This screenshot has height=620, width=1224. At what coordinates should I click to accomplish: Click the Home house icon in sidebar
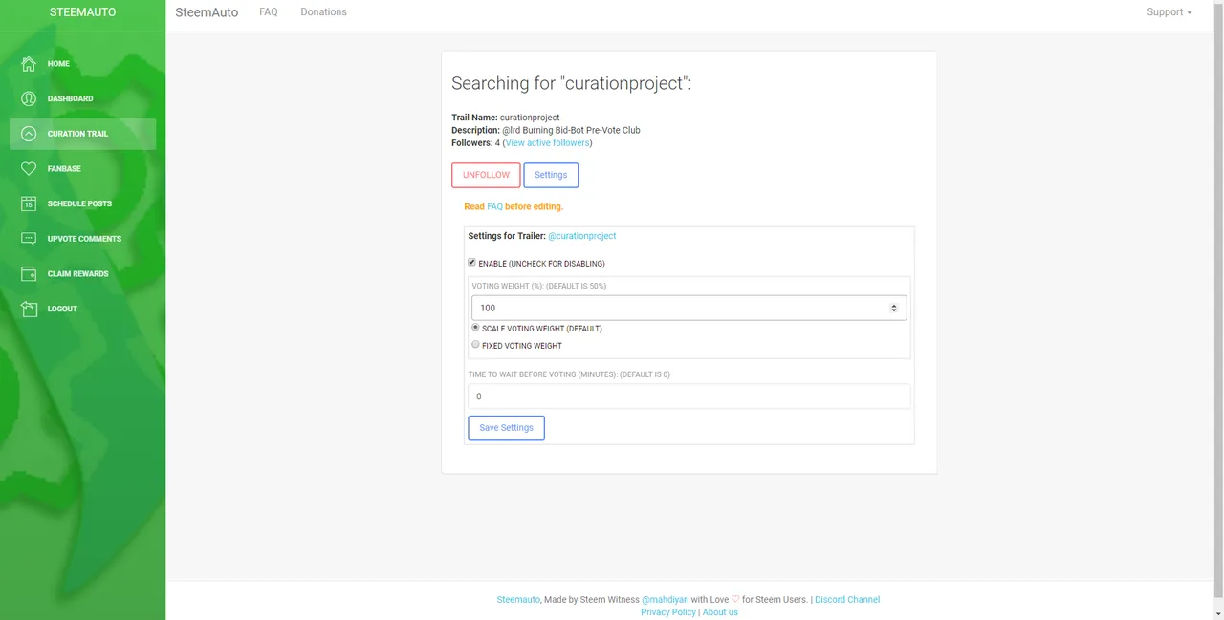[x=29, y=64]
